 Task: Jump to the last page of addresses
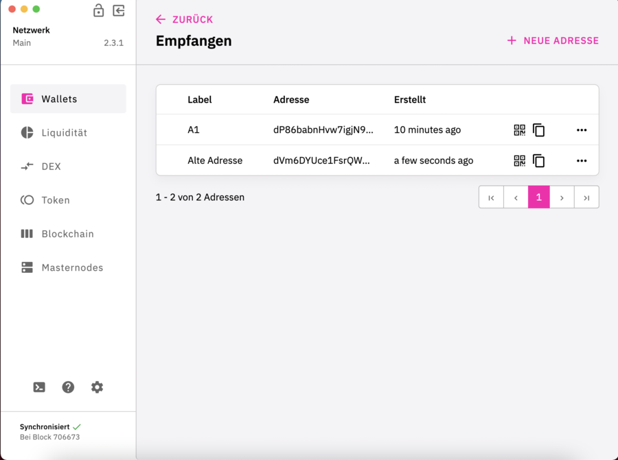pos(586,197)
